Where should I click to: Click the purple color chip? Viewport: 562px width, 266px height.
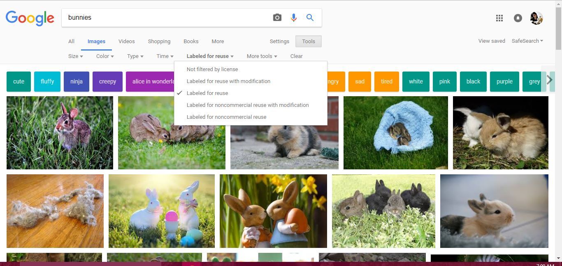click(x=504, y=81)
